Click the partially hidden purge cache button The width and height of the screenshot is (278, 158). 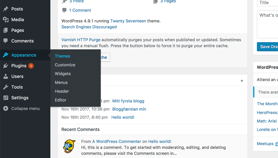coord(106,57)
